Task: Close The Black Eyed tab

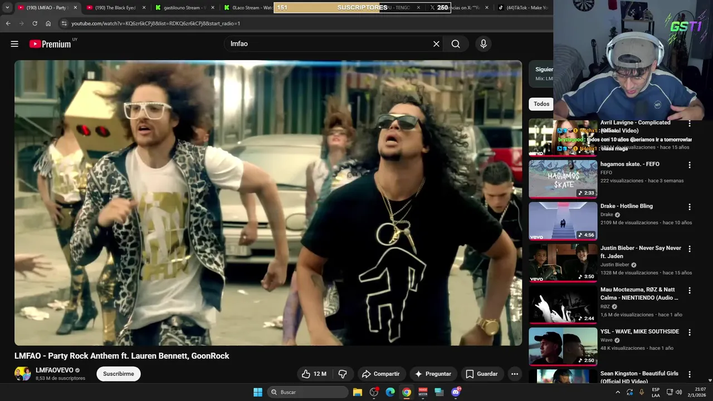Action: (144, 8)
